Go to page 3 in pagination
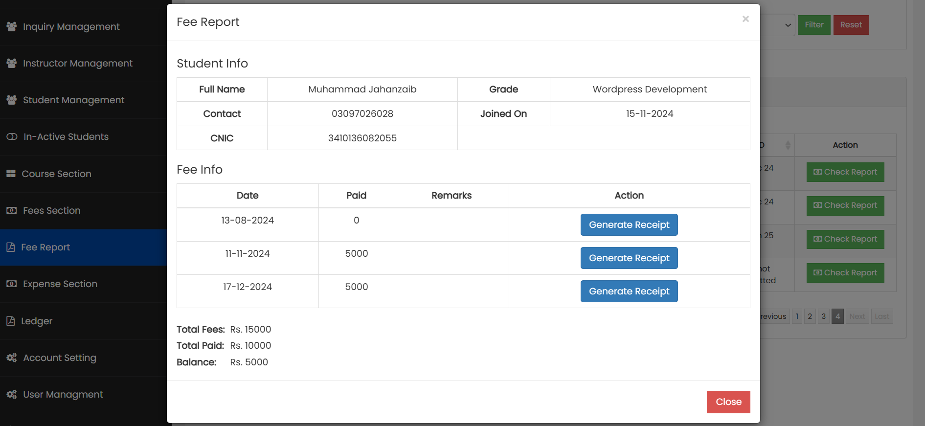The width and height of the screenshot is (925, 426). pyautogui.click(x=824, y=316)
